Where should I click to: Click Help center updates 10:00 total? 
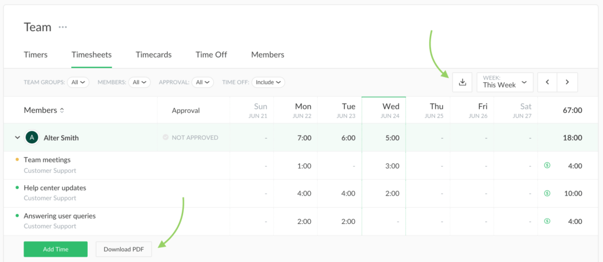point(573,194)
